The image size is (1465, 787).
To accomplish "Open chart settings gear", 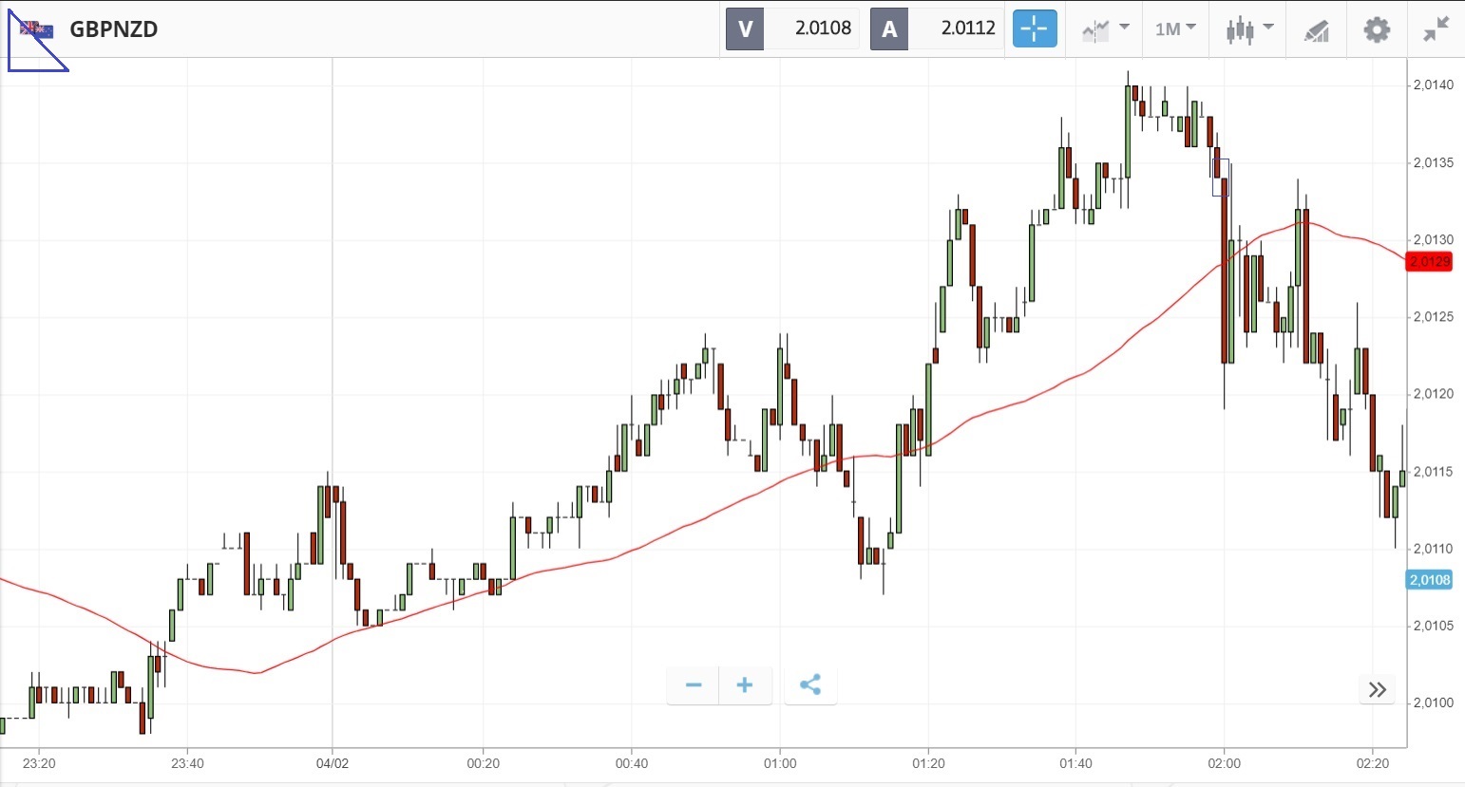I will (x=1377, y=29).
